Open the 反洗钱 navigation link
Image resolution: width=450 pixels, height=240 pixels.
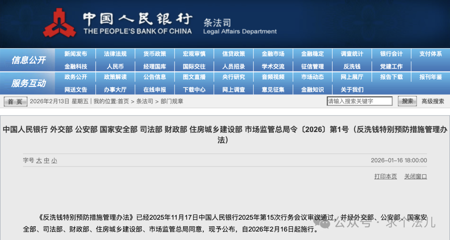click(x=352, y=66)
